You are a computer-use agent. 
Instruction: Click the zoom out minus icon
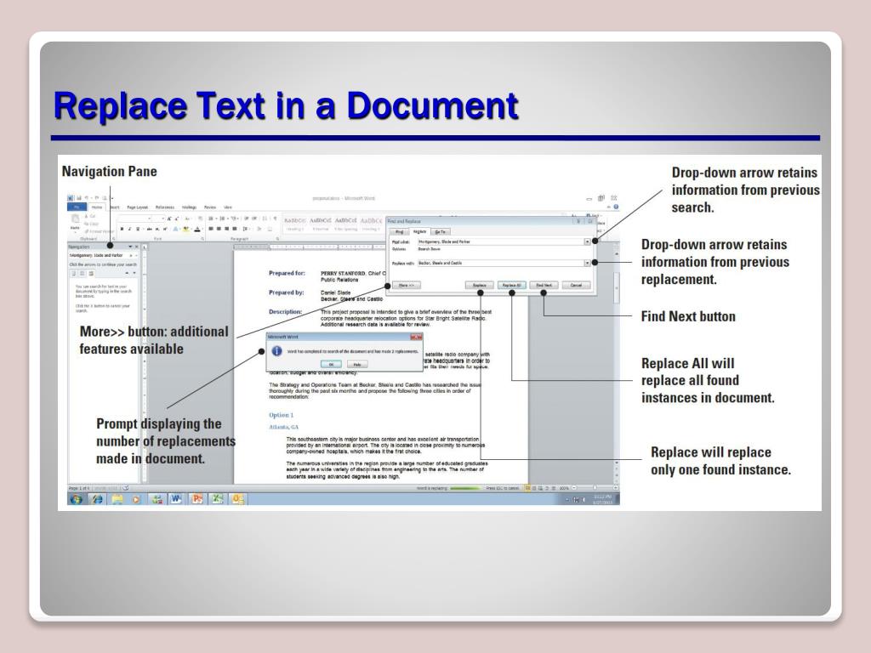pyautogui.click(x=574, y=488)
